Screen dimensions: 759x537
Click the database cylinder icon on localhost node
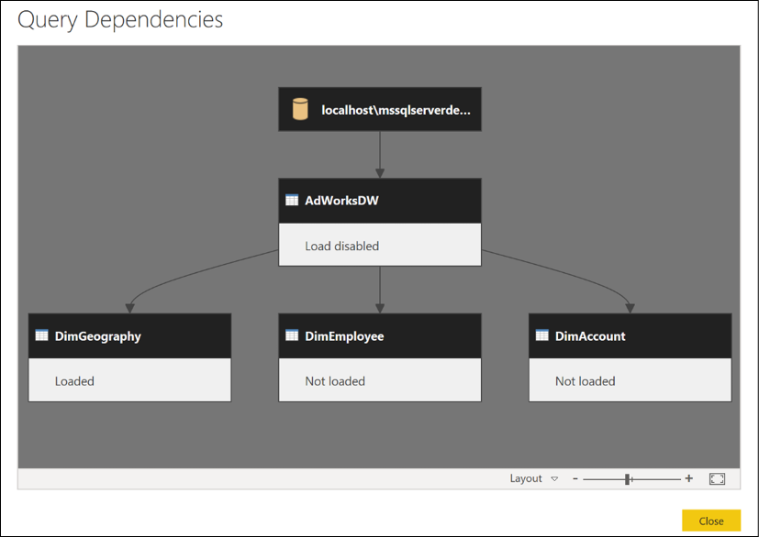coord(300,109)
